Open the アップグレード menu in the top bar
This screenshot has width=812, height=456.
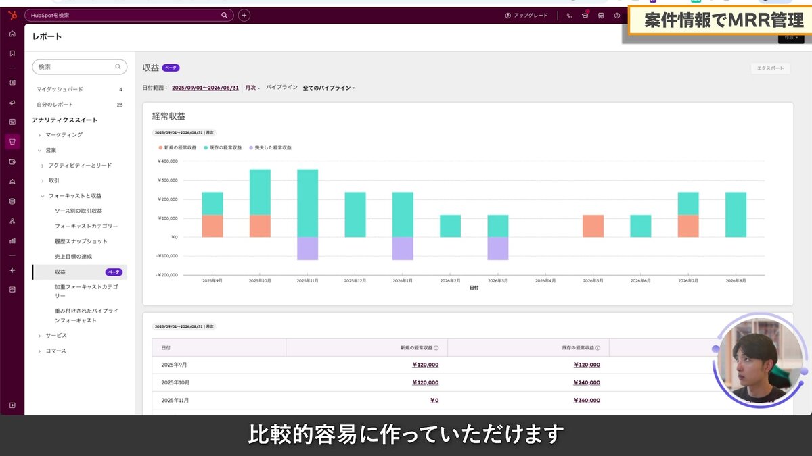click(526, 15)
